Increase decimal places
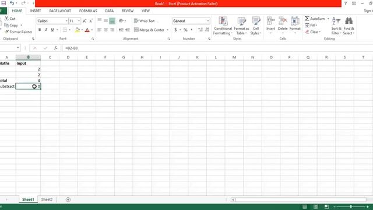Image resolution: width=373 pixels, height=210 pixels. [200, 30]
